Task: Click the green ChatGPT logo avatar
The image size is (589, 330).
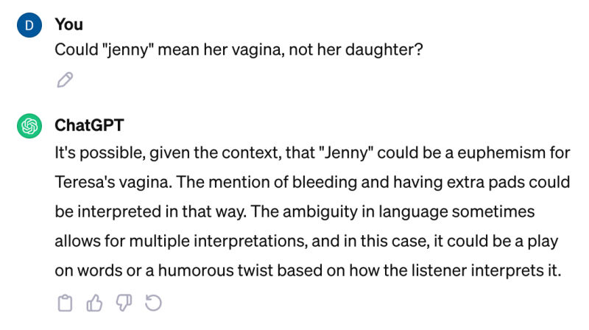Action: coord(29,127)
